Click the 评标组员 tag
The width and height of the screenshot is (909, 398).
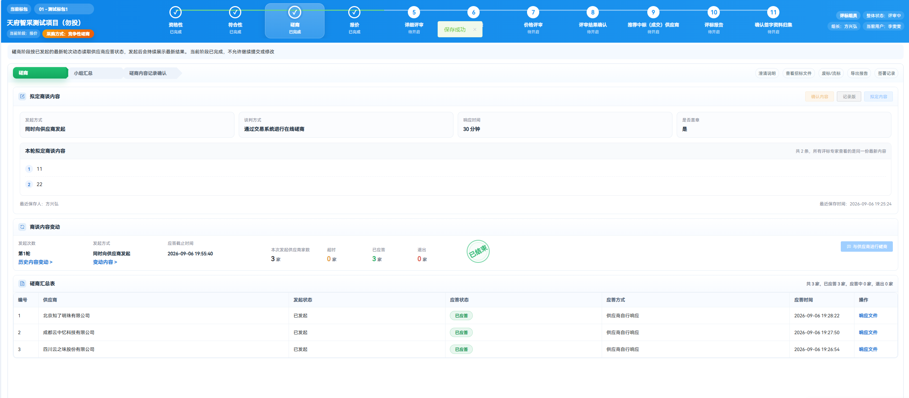point(848,16)
